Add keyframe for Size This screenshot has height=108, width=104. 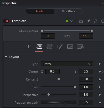click(100, 87)
